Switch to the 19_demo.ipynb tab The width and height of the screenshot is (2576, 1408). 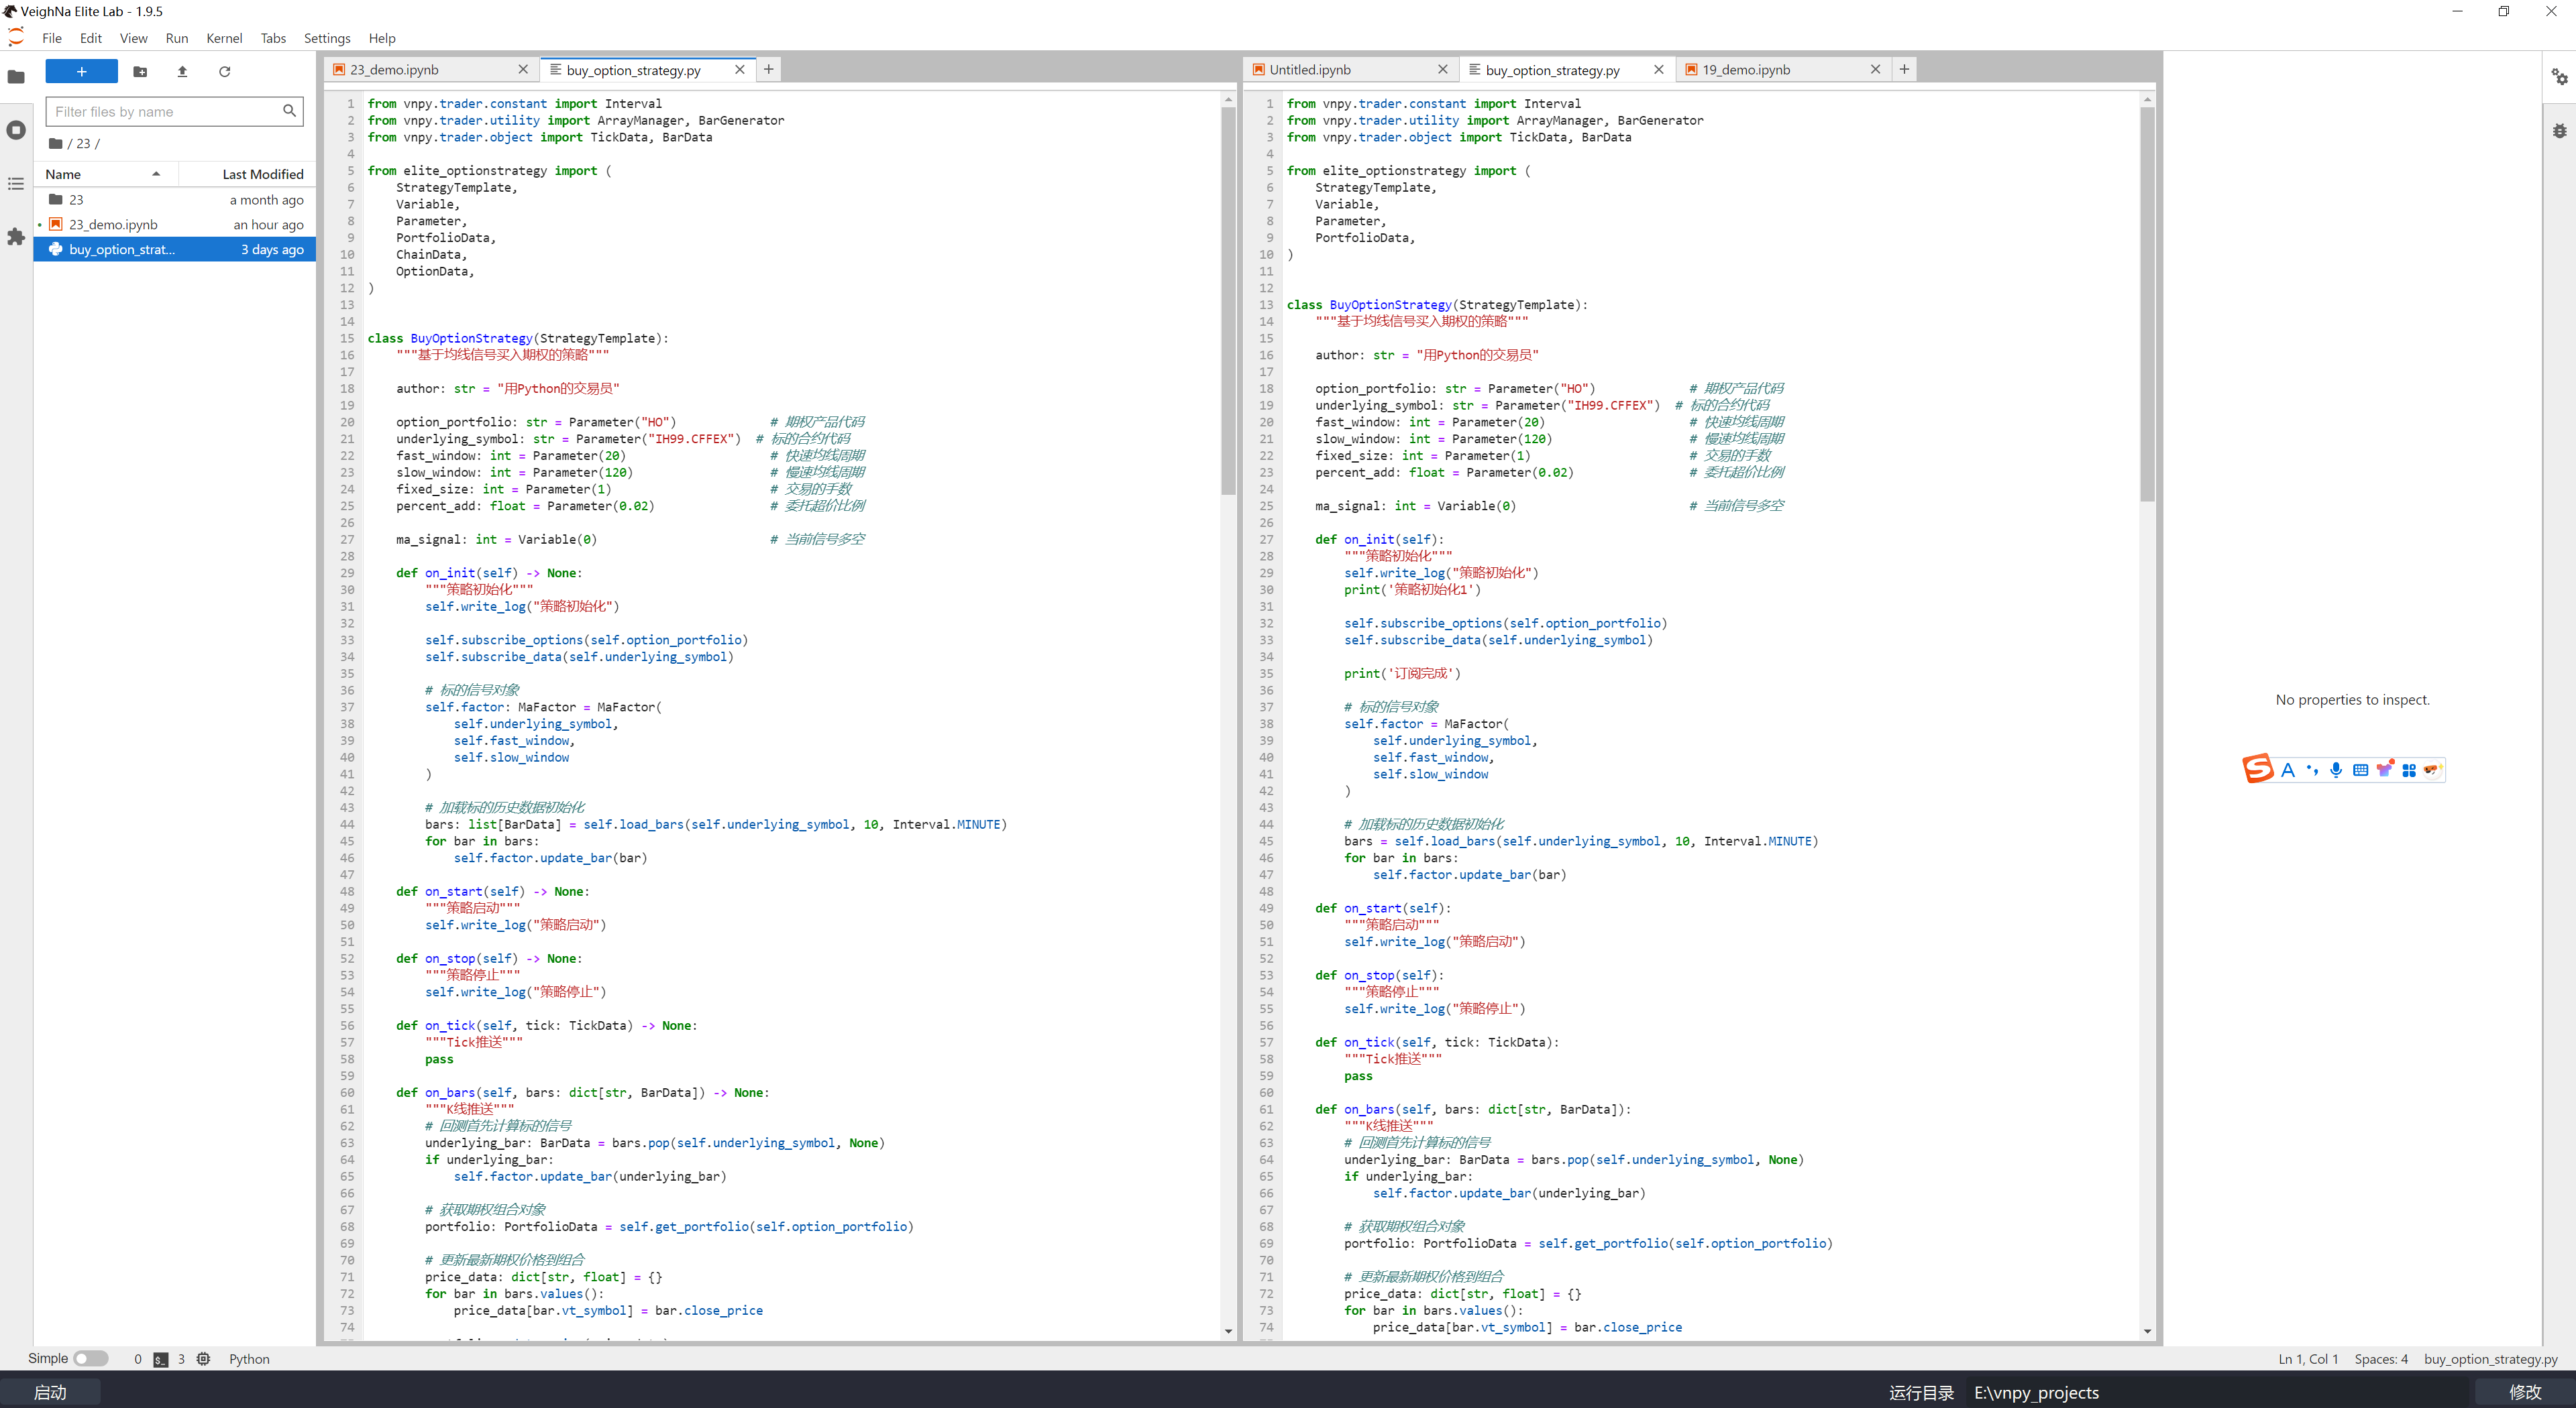pyautogui.click(x=1746, y=70)
